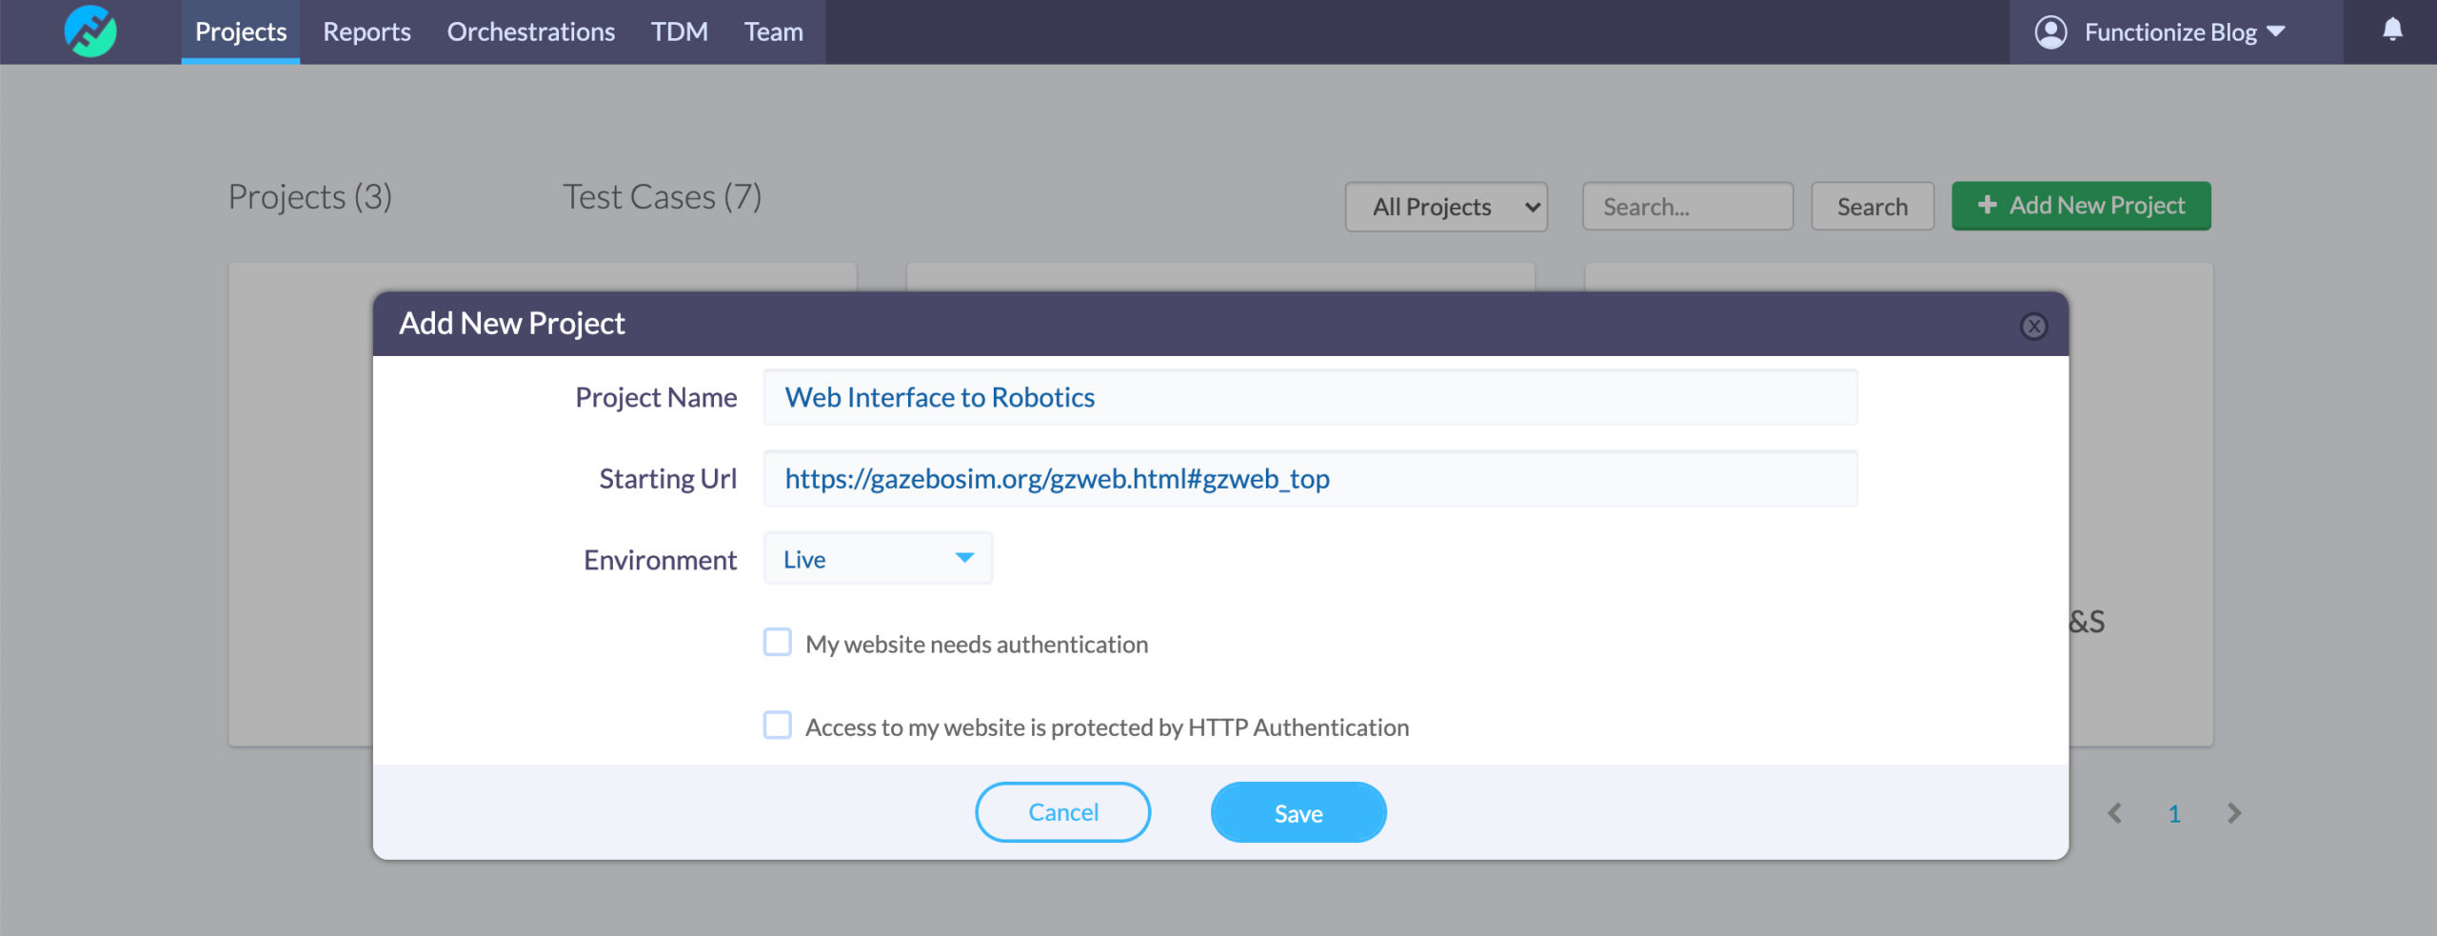Open the Reports tab
The height and width of the screenshot is (936, 2437).
[367, 32]
